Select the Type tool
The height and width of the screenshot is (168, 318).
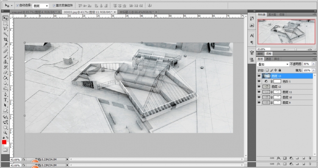(5, 100)
